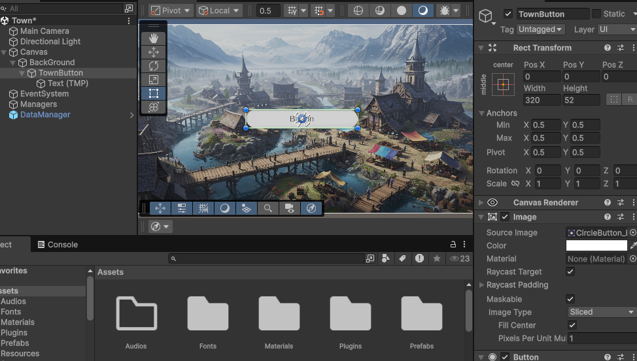Select the Move tool in scene toolbar
Image resolution: width=637 pixels, height=361 pixels.
point(154,52)
